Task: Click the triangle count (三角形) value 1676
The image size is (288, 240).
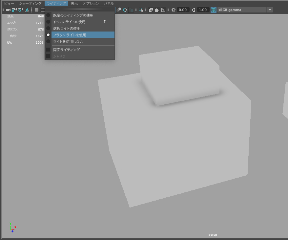Action: [40, 36]
